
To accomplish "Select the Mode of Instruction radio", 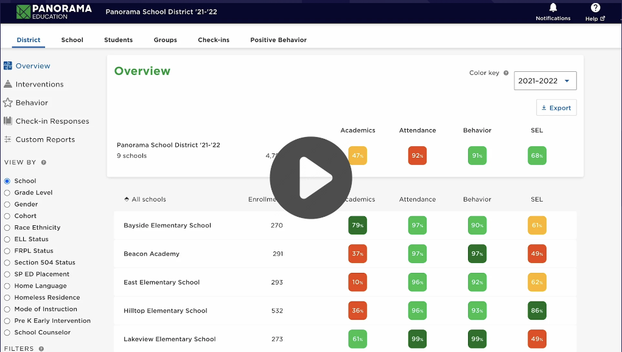I will pyautogui.click(x=7, y=309).
